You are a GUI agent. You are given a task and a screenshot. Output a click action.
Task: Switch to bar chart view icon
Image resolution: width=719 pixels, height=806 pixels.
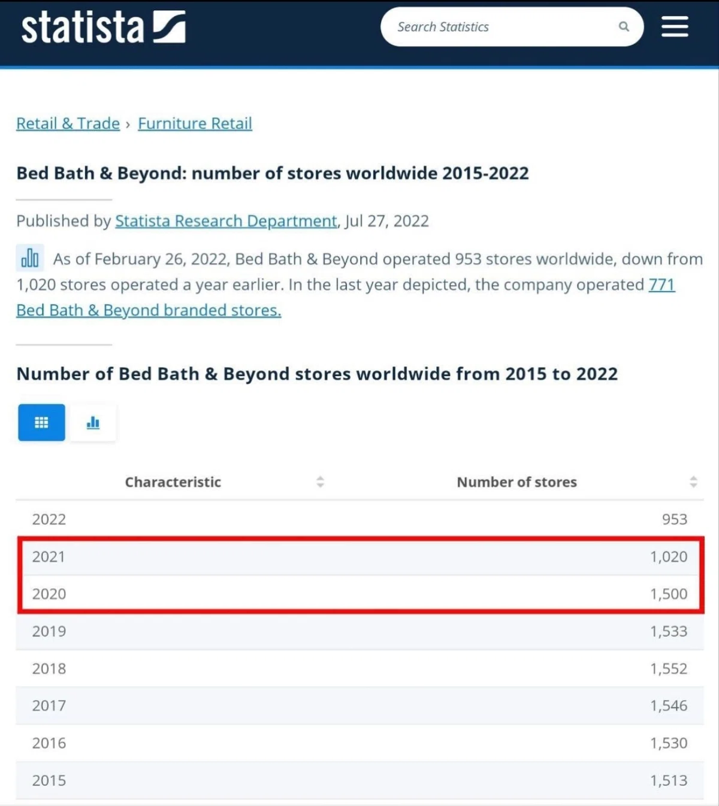[93, 423]
